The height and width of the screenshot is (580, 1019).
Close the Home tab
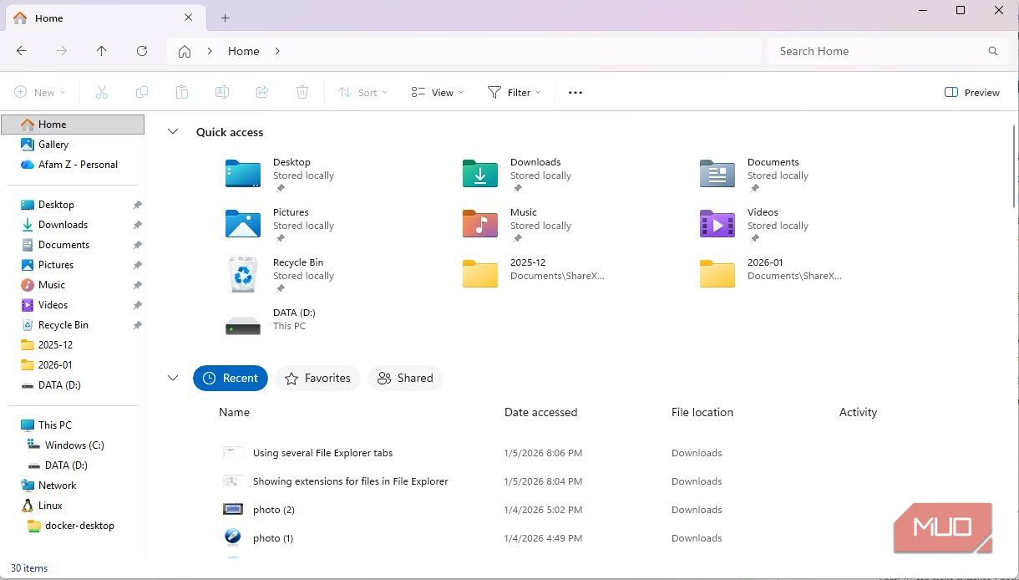pyautogui.click(x=190, y=18)
